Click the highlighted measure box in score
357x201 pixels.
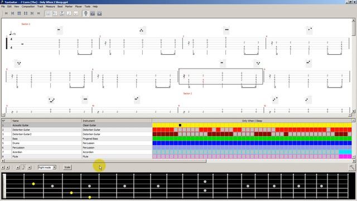(x=221, y=76)
